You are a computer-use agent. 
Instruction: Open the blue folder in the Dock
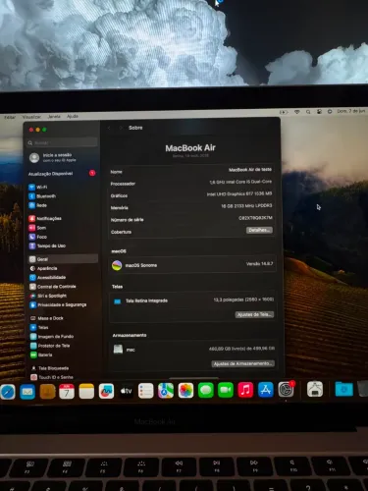point(344,389)
